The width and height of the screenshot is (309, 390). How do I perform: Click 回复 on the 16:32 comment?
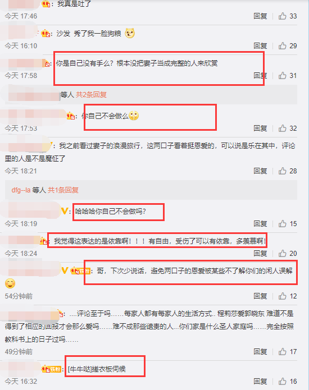[260, 381]
